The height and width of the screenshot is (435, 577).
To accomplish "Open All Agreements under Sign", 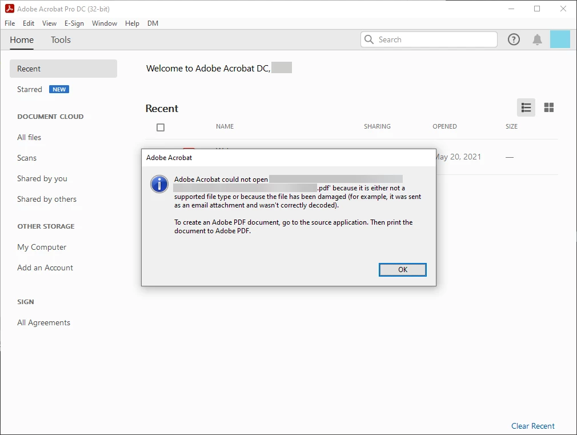I will coord(43,322).
